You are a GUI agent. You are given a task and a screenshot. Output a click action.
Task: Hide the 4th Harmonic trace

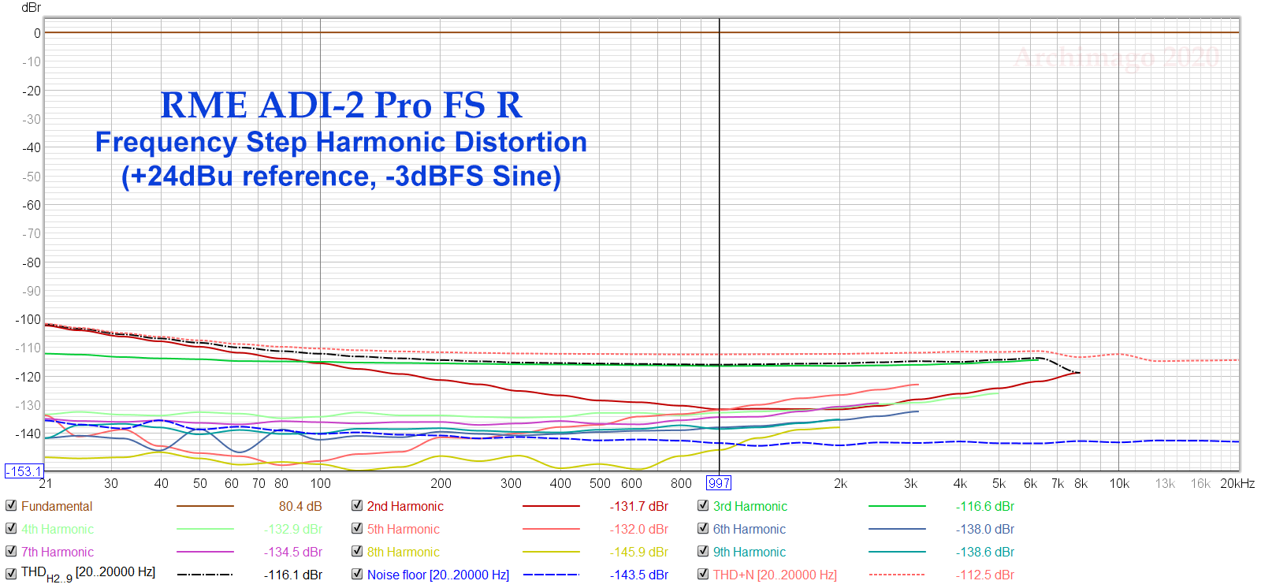click(x=11, y=529)
